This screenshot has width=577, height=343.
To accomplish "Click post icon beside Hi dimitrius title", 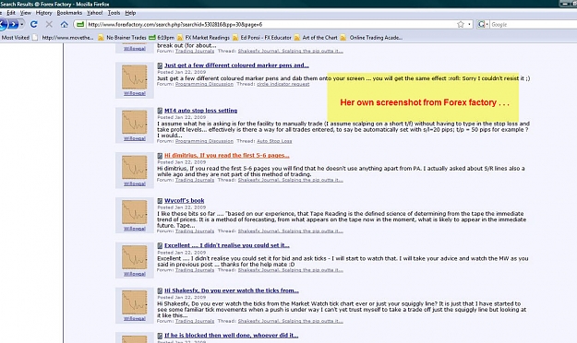I will coord(160,156).
